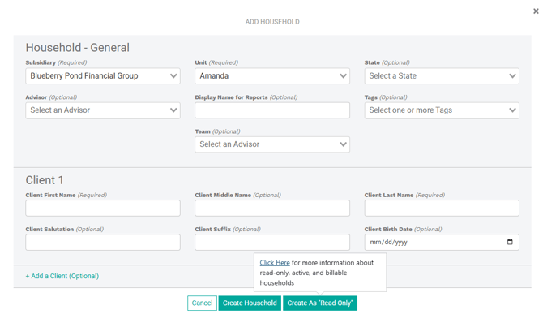543x314 pixels.
Task: Click the Client Salutation field
Action: pyautogui.click(x=103, y=242)
